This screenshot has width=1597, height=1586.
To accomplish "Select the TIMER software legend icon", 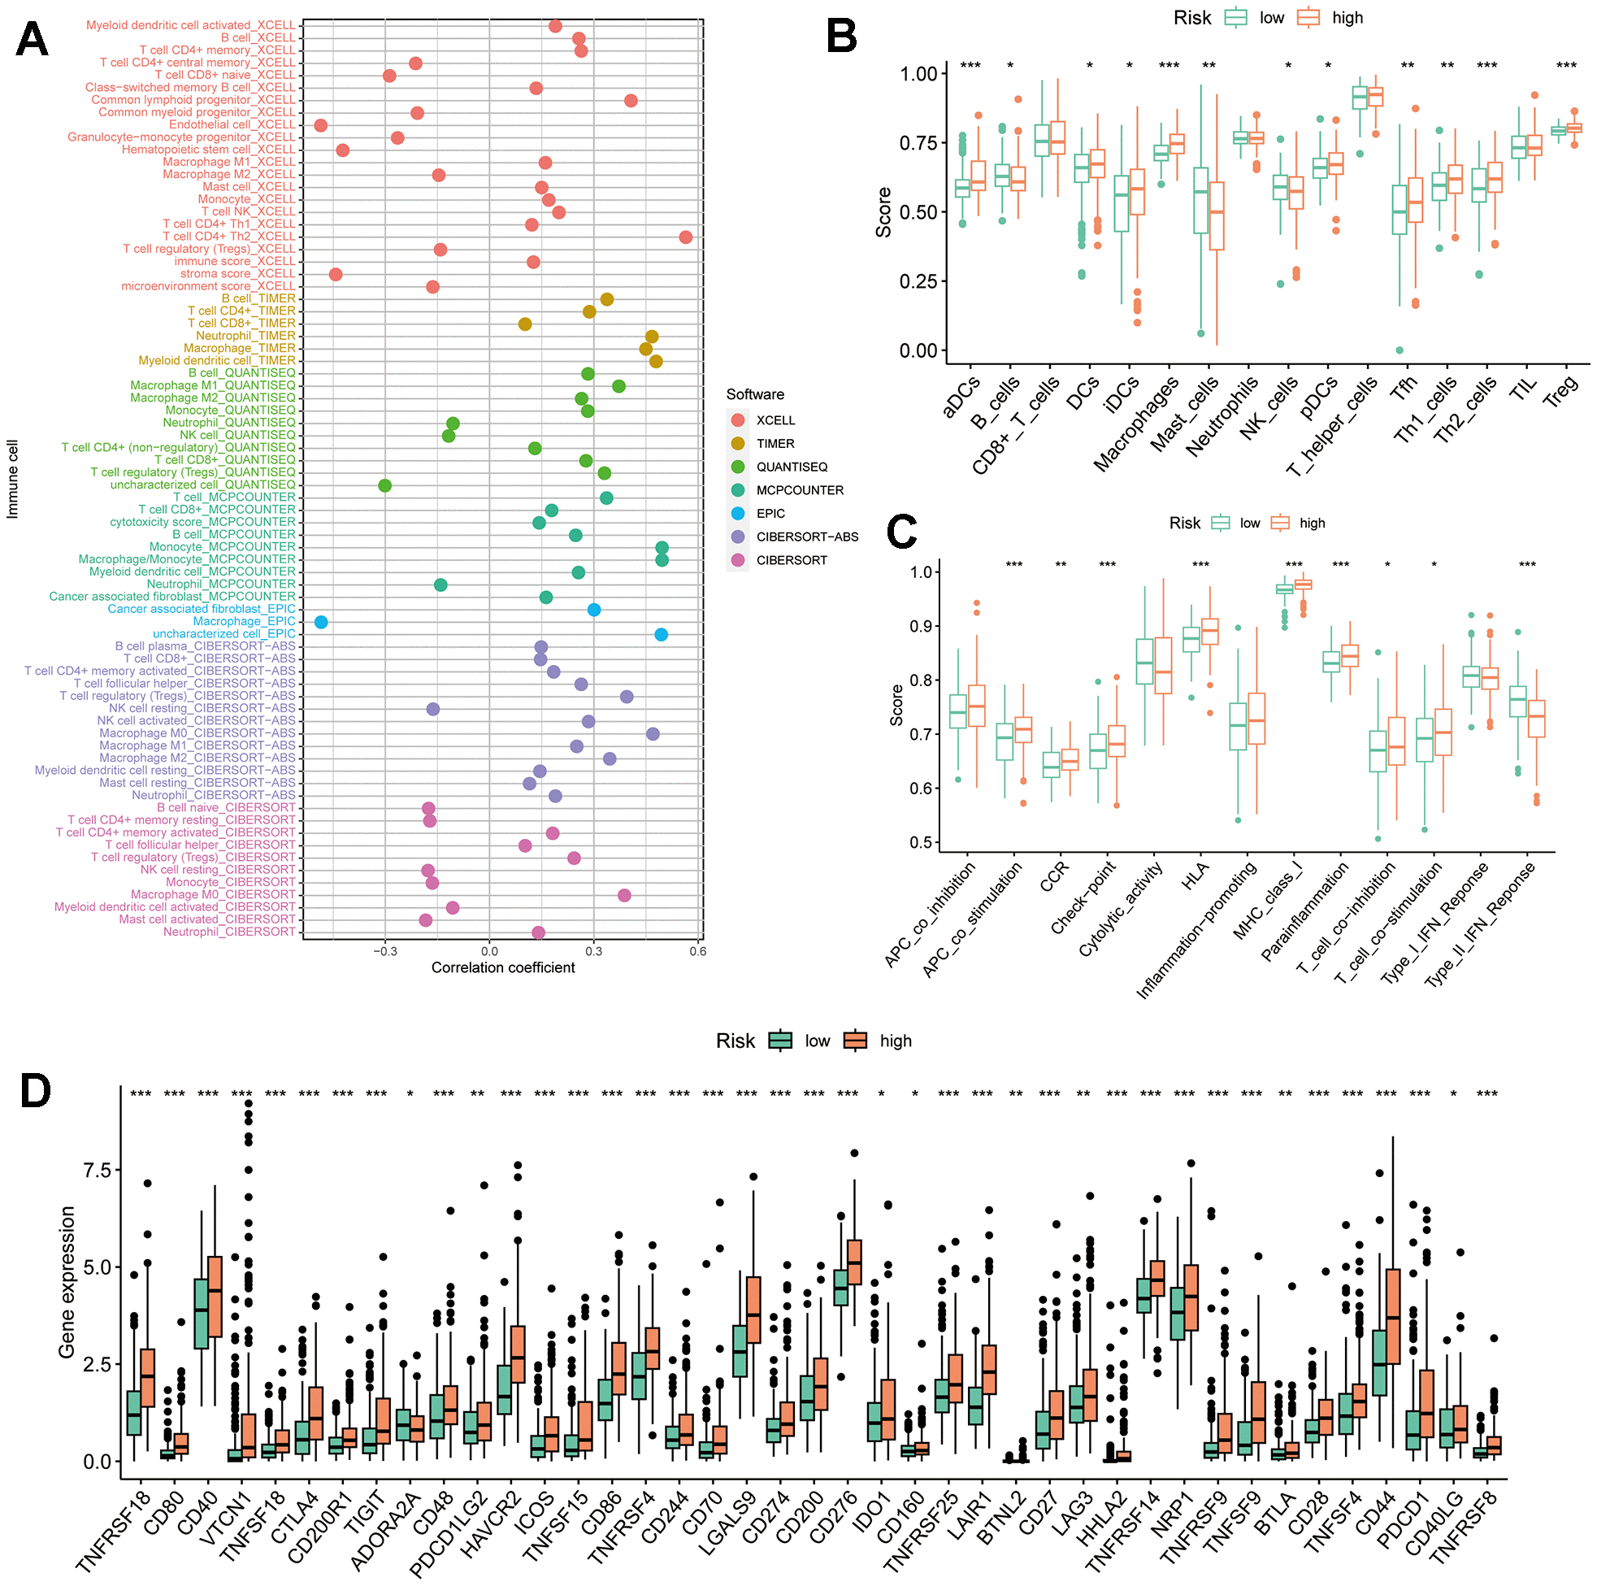I will point(739,440).
